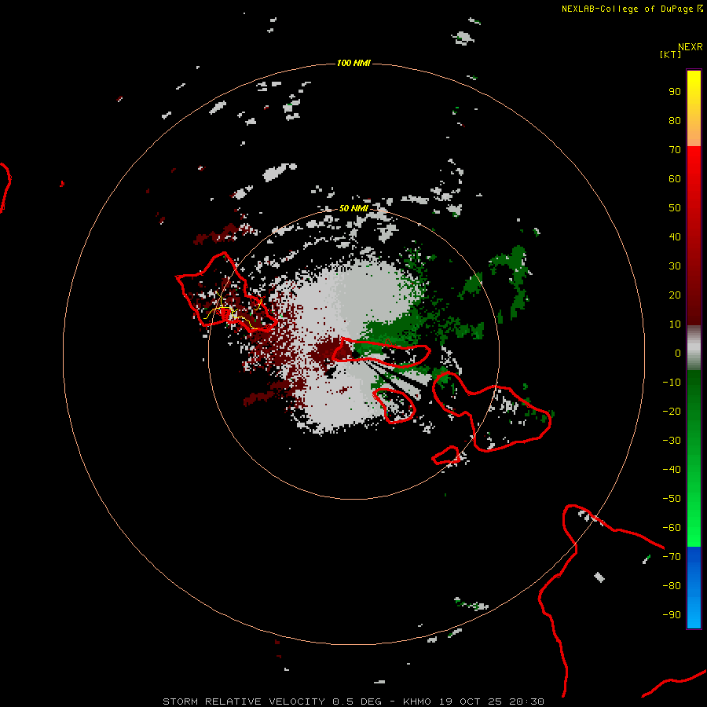The image size is (707, 707).
Task: Click the 50 NMI range ring label
Action: click(x=353, y=208)
